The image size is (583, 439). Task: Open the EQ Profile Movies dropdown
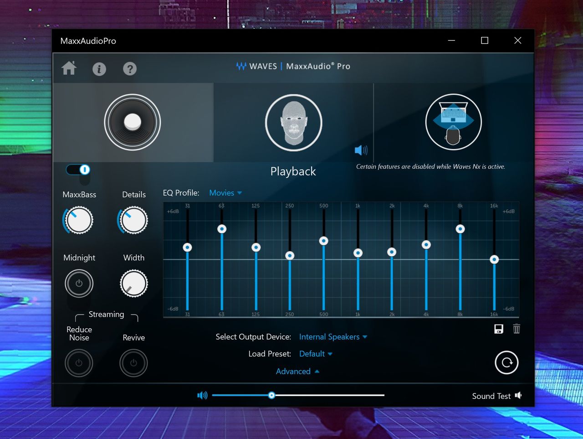pos(225,193)
